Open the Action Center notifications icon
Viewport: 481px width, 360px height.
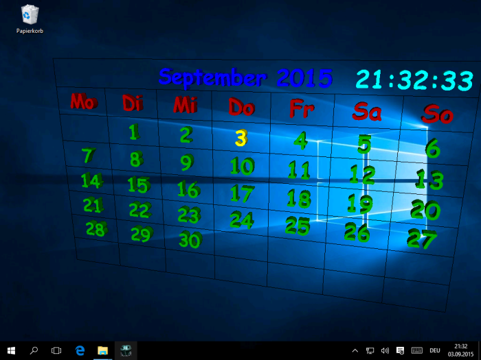[400, 350]
